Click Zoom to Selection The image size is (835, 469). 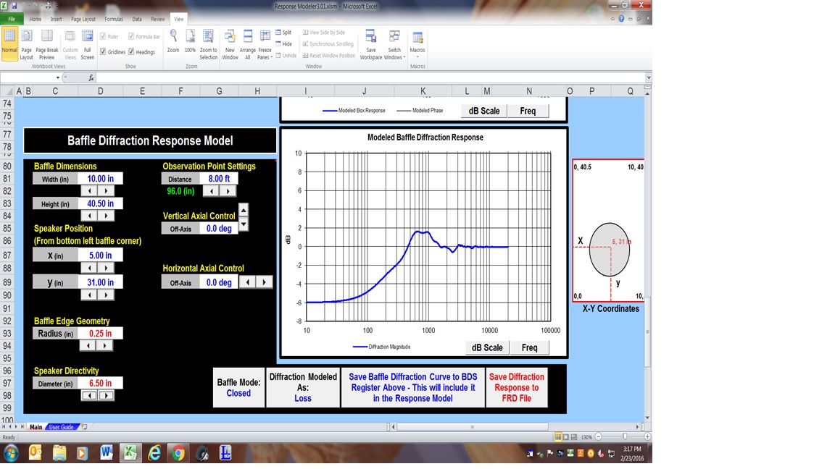(x=208, y=44)
